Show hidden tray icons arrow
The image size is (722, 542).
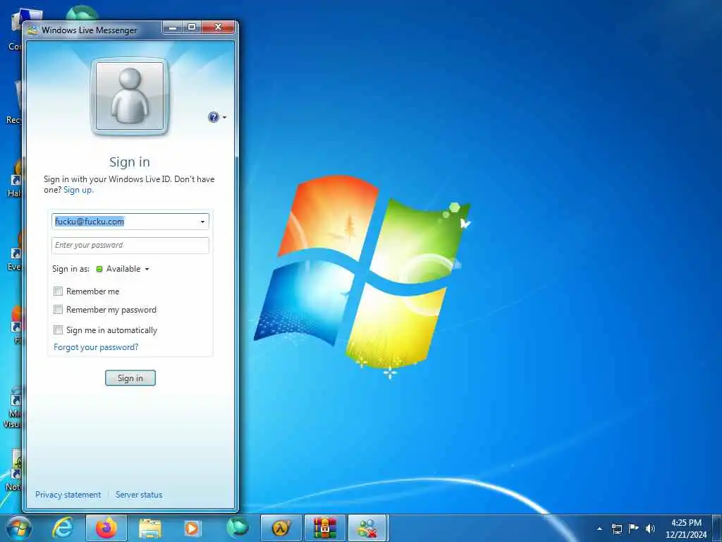coord(599,529)
